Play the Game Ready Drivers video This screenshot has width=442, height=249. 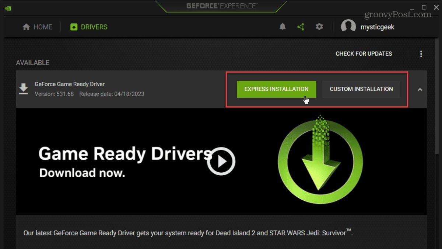221,161
